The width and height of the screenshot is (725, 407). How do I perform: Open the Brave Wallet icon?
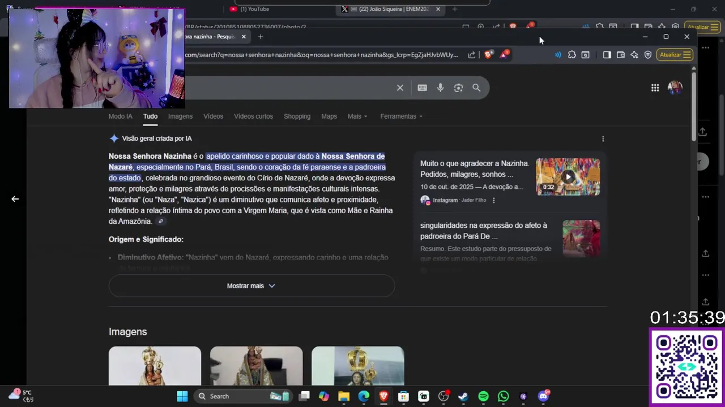[621, 55]
